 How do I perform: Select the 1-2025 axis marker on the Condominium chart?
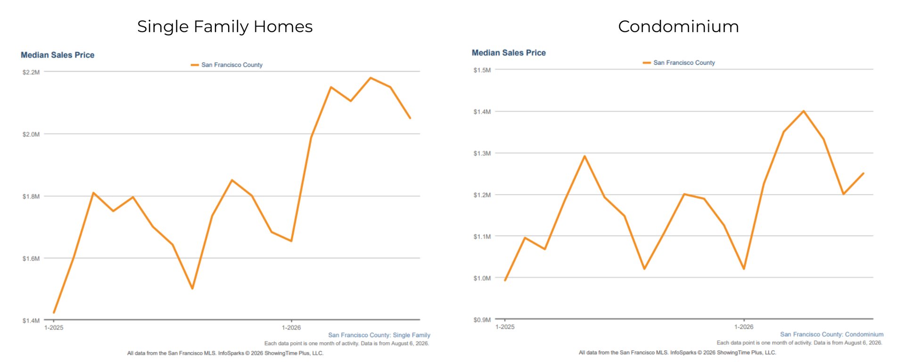click(505, 327)
